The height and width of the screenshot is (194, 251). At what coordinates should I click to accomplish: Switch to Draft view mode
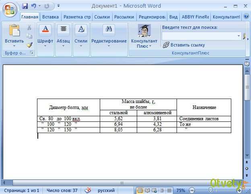[169, 190]
